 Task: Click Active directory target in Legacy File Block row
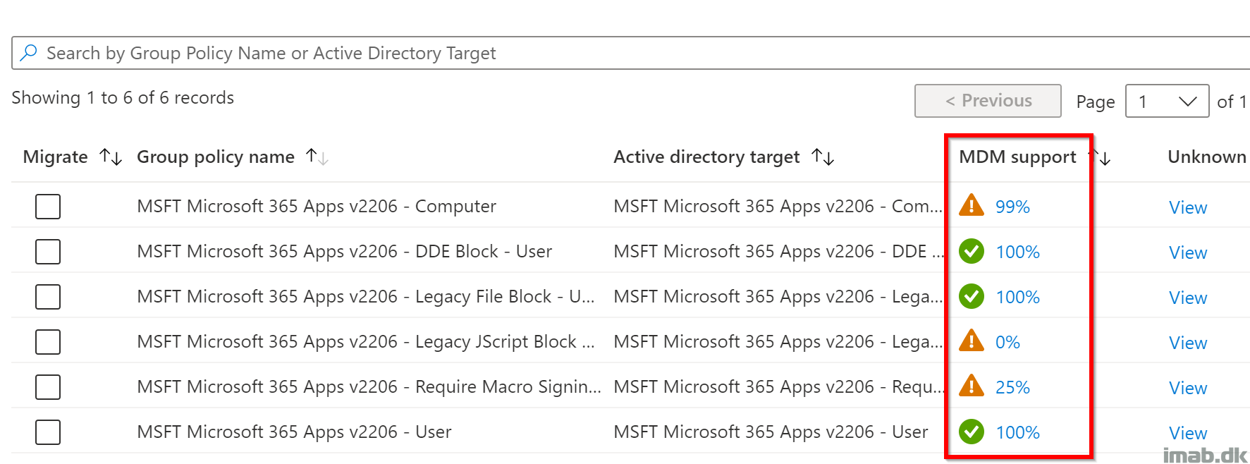(778, 296)
